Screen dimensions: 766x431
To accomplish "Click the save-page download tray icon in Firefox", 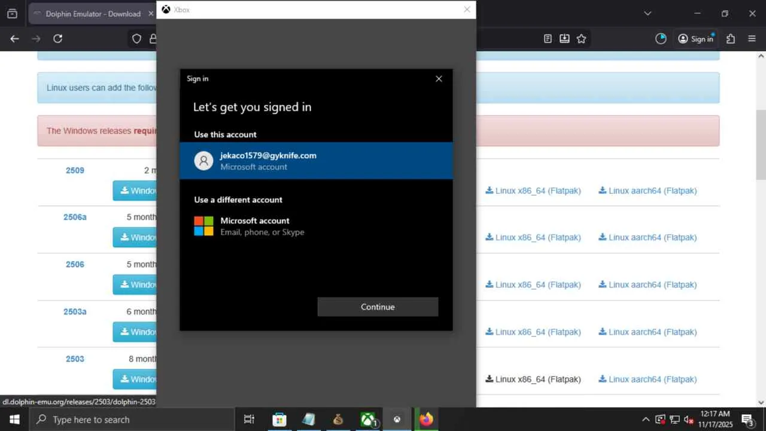I will (564, 38).
